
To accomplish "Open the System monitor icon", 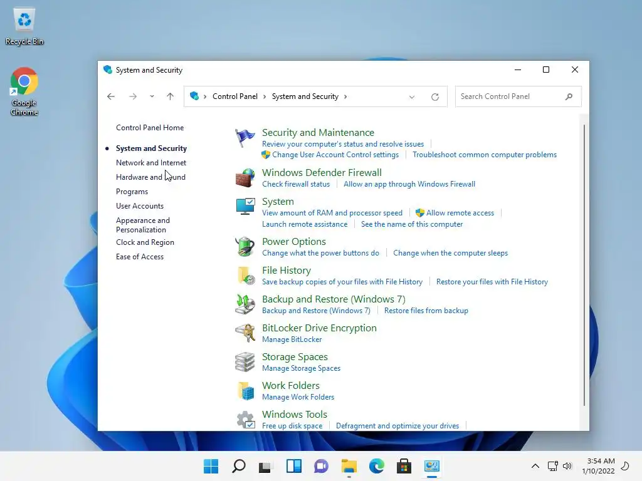I will 245,207.
